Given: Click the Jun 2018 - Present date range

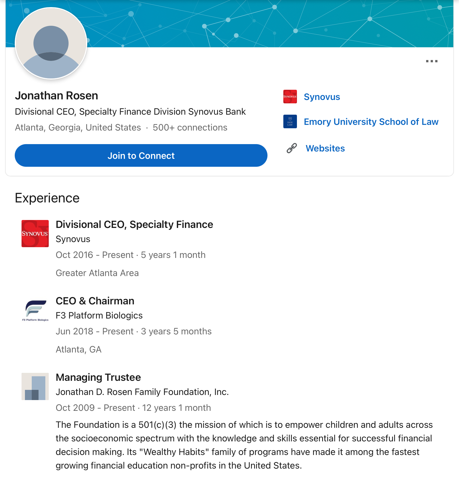Looking at the screenshot, I should click(95, 332).
